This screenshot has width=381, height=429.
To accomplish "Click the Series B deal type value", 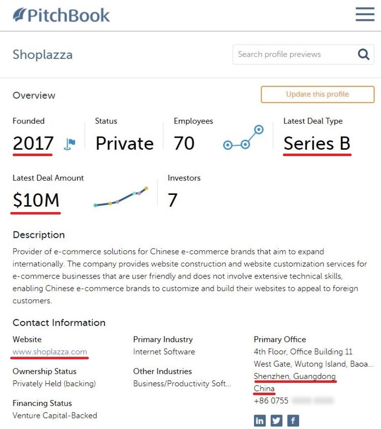I will 316,144.
